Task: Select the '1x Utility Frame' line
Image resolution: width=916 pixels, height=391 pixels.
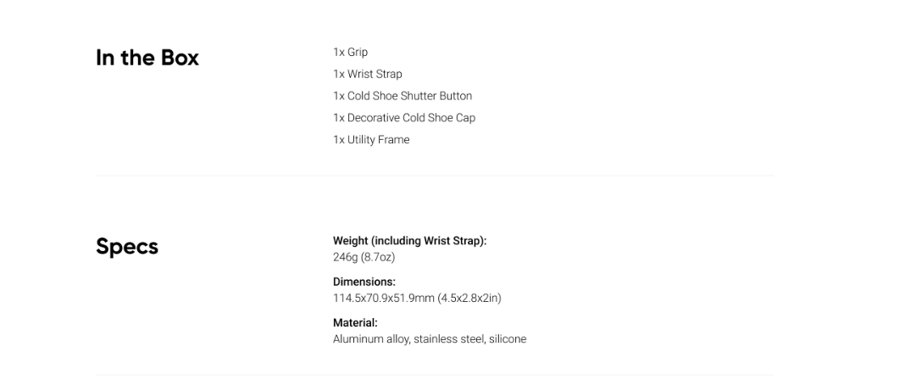Action: click(371, 140)
